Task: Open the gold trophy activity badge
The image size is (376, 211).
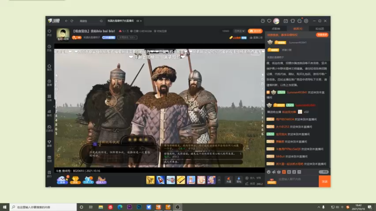Action: point(75,180)
